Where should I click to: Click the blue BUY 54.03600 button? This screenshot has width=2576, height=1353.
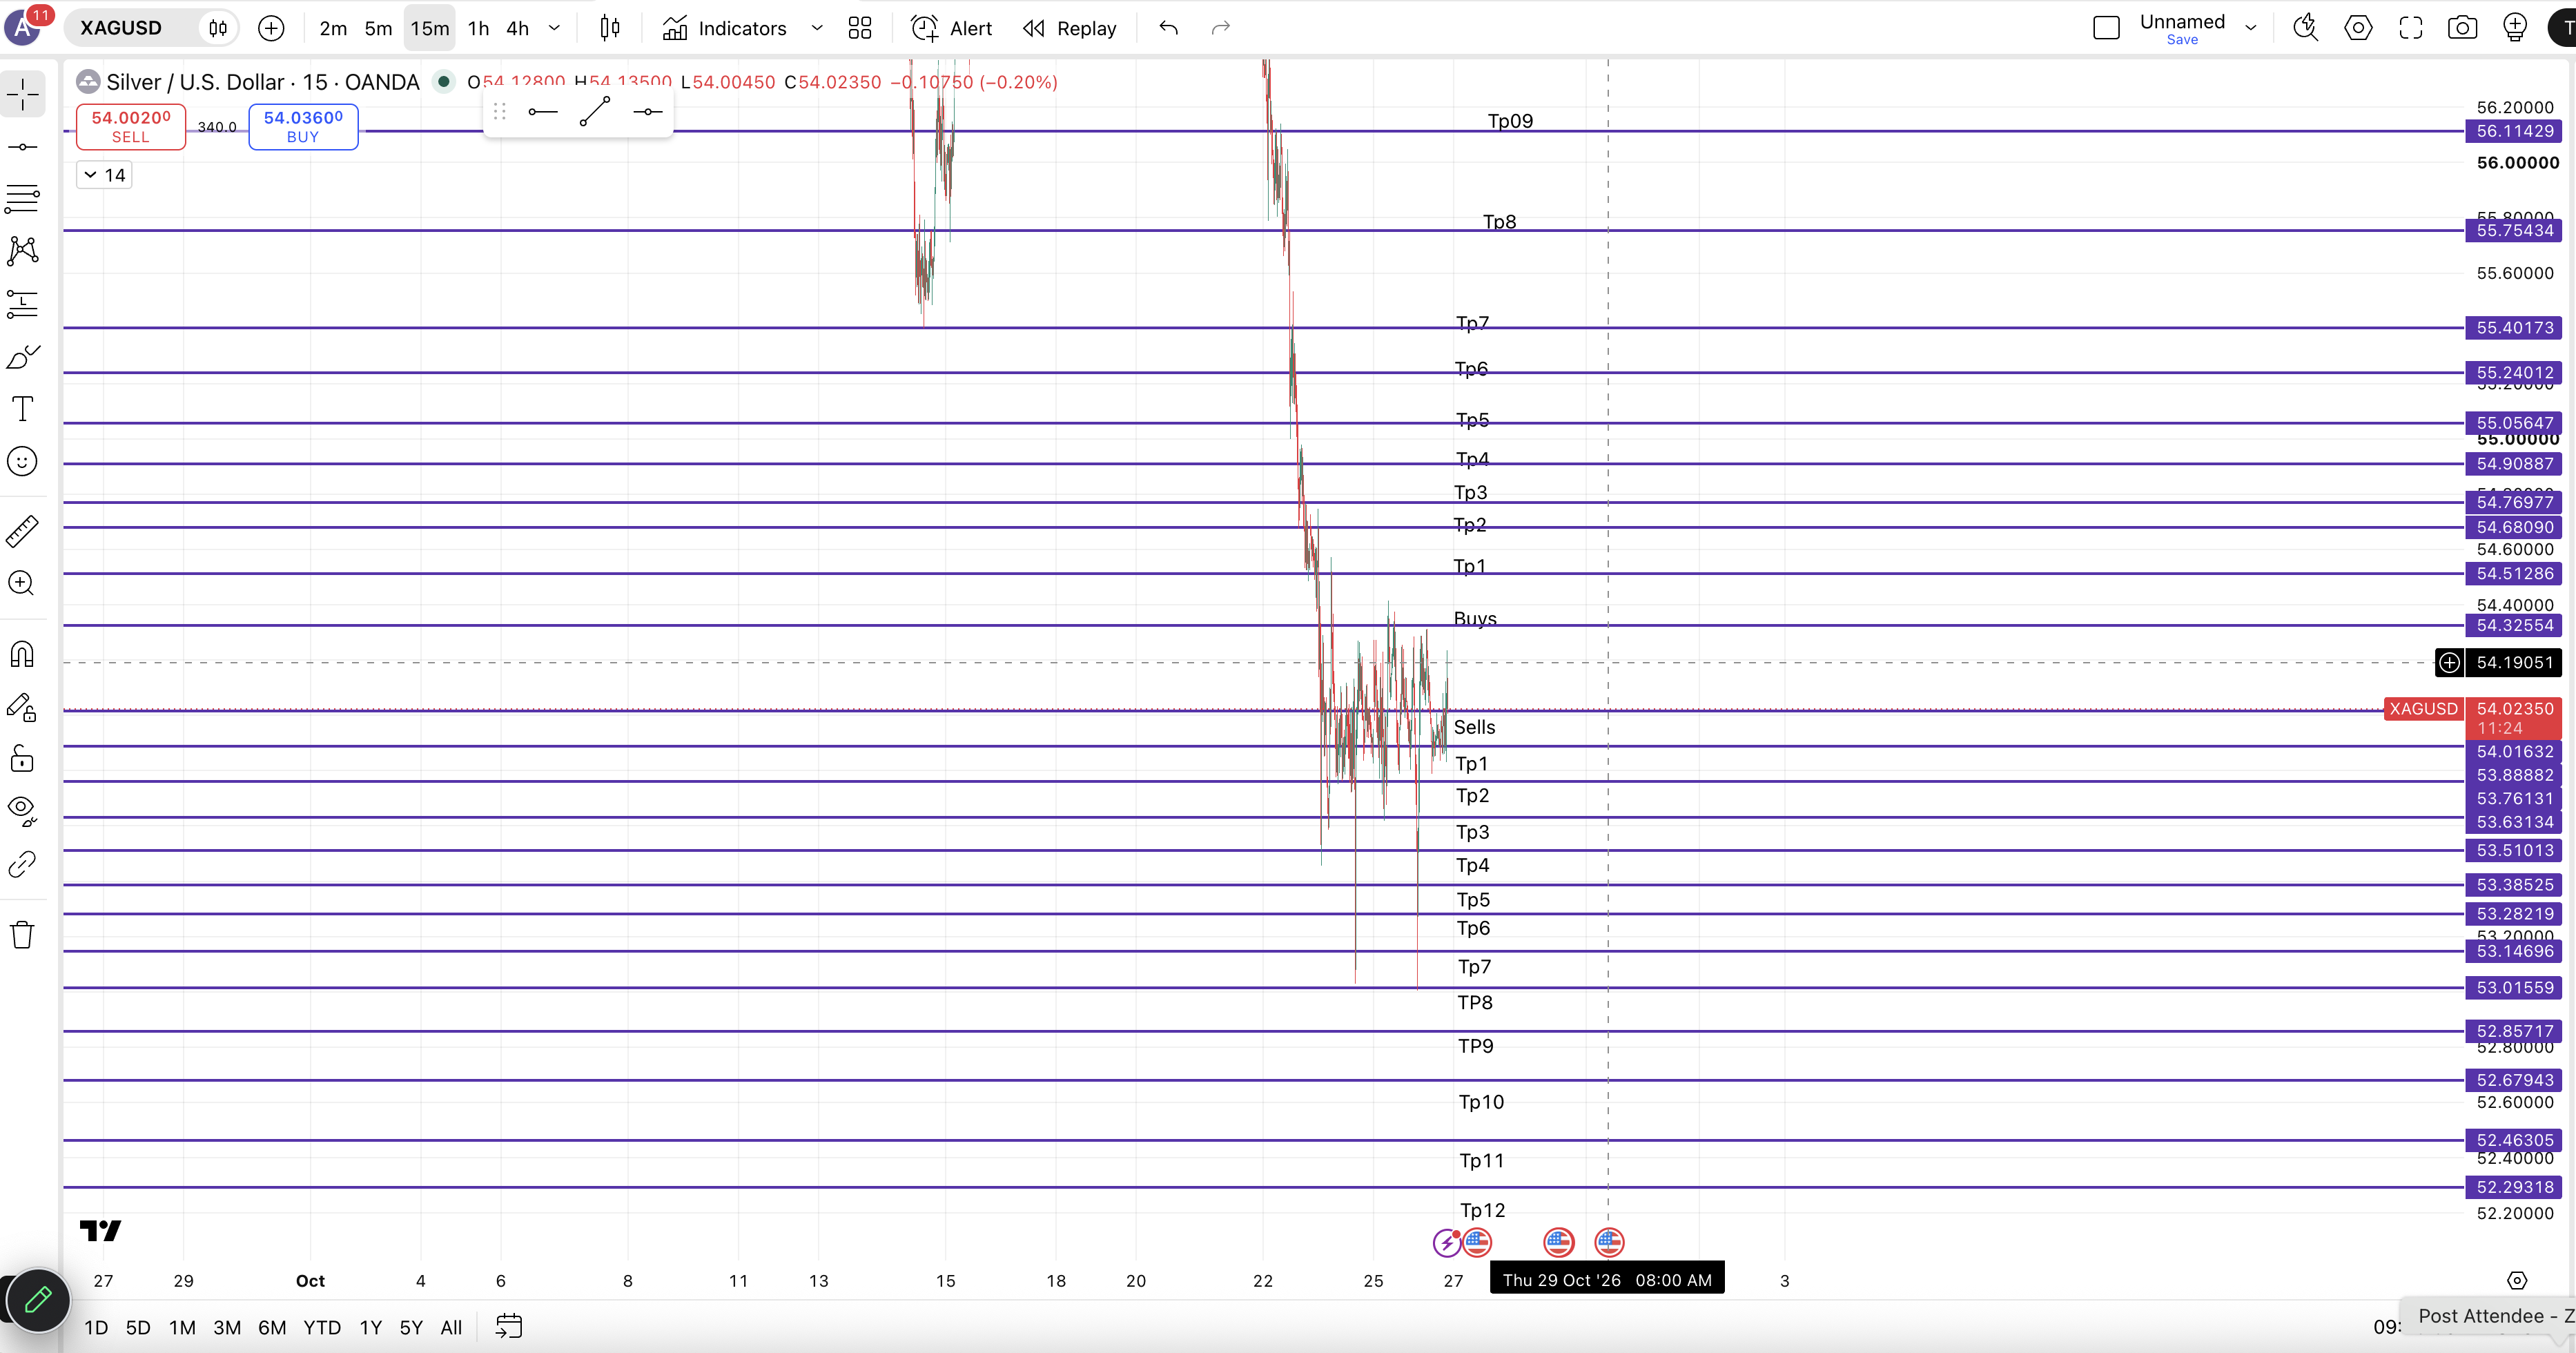pos(303,127)
